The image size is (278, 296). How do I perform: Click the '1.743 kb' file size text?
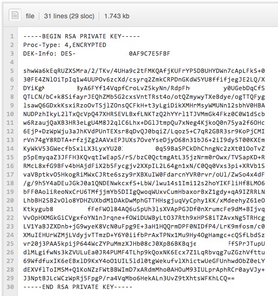pos(117,16)
